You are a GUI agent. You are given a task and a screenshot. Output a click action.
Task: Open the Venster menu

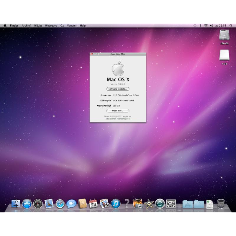click(x=72, y=26)
